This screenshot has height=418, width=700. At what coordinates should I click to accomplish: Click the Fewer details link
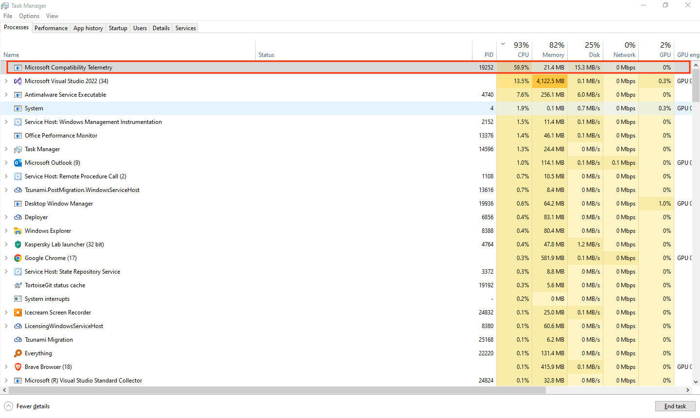(x=33, y=406)
